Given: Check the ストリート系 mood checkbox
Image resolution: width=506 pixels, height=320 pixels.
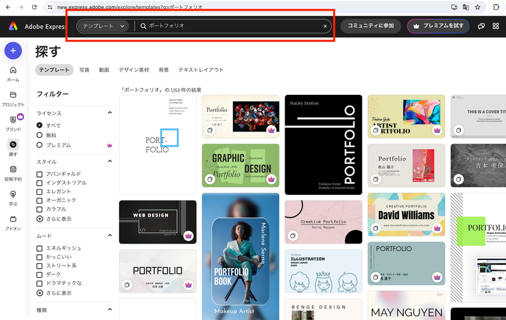Looking at the screenshot, I should [39, 266].
